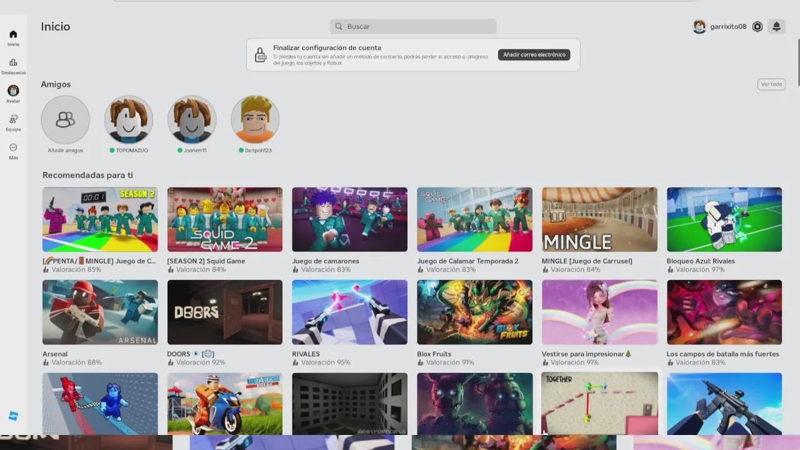Image resolution: width=800 pixels, height=450 pixels.
Task: Open the notifications bell
Action: point(776,26)
